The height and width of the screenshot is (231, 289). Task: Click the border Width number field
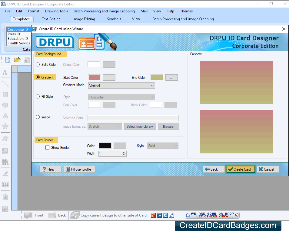[110, 153]
